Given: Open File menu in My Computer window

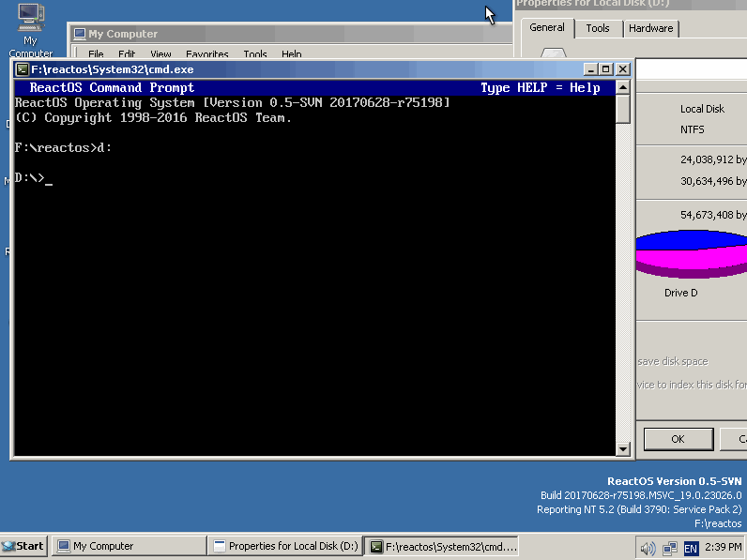Looking at the screenshot, I should 96,54.
